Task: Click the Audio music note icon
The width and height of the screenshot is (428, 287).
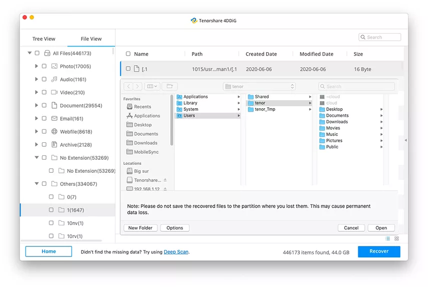Action: [x=54, y=79]
